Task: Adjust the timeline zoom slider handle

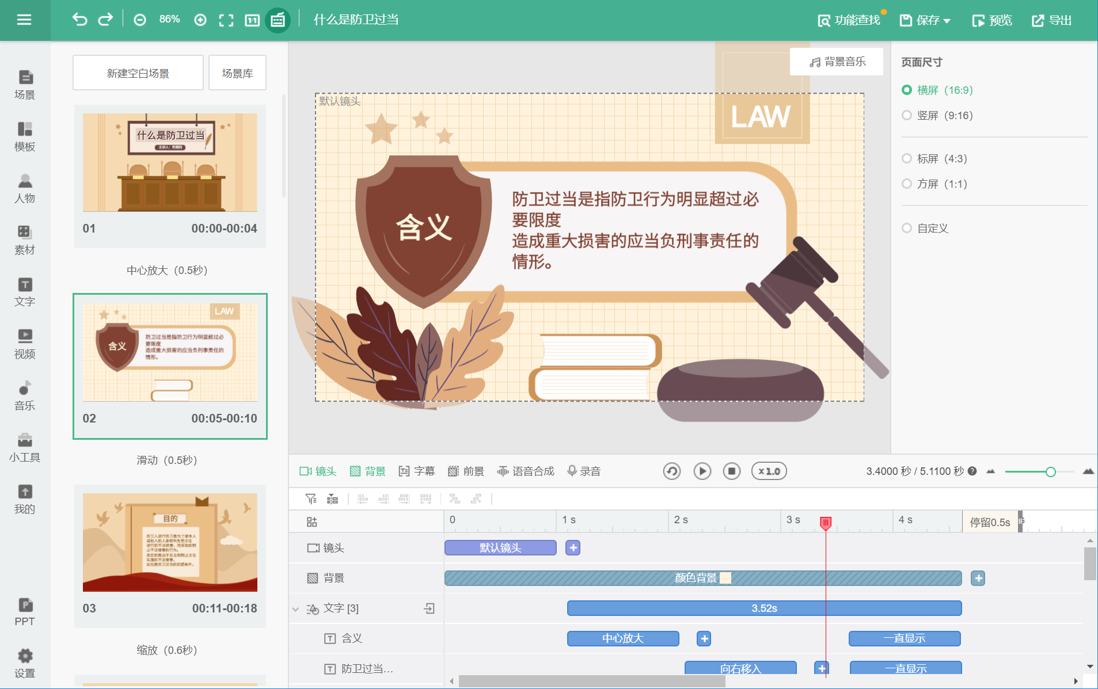Action: [x=1050, y=472]
